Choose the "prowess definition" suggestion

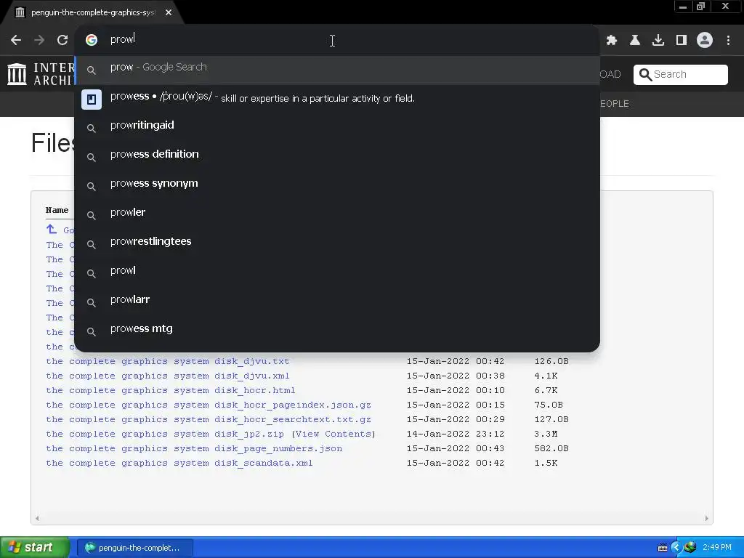[x=337, y=157]
